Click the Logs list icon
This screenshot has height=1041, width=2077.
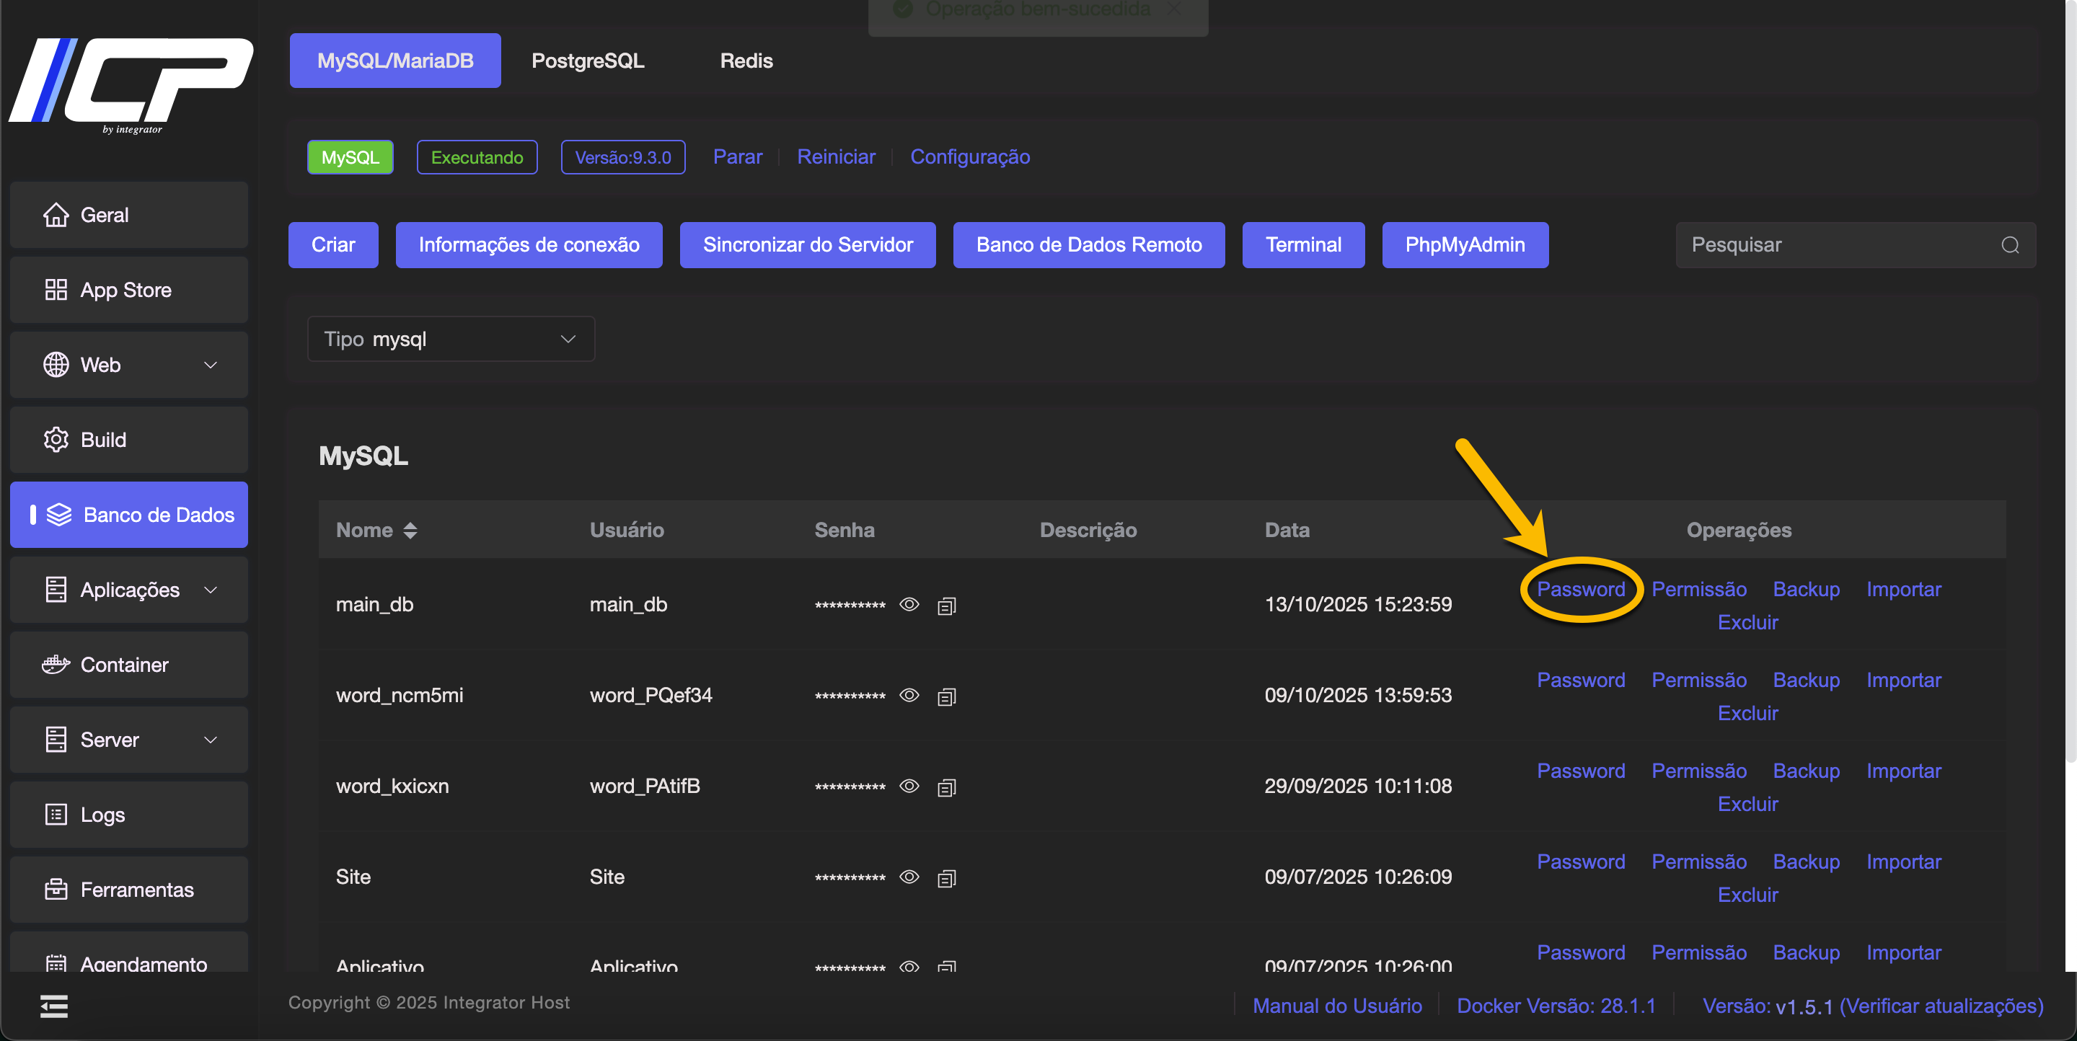click(x=56, y=815)
